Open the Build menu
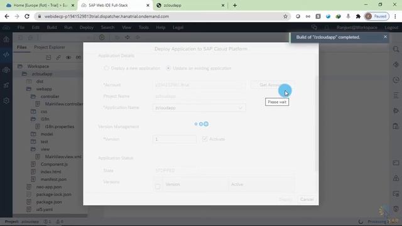402x226 pixels. coord(52,28)
